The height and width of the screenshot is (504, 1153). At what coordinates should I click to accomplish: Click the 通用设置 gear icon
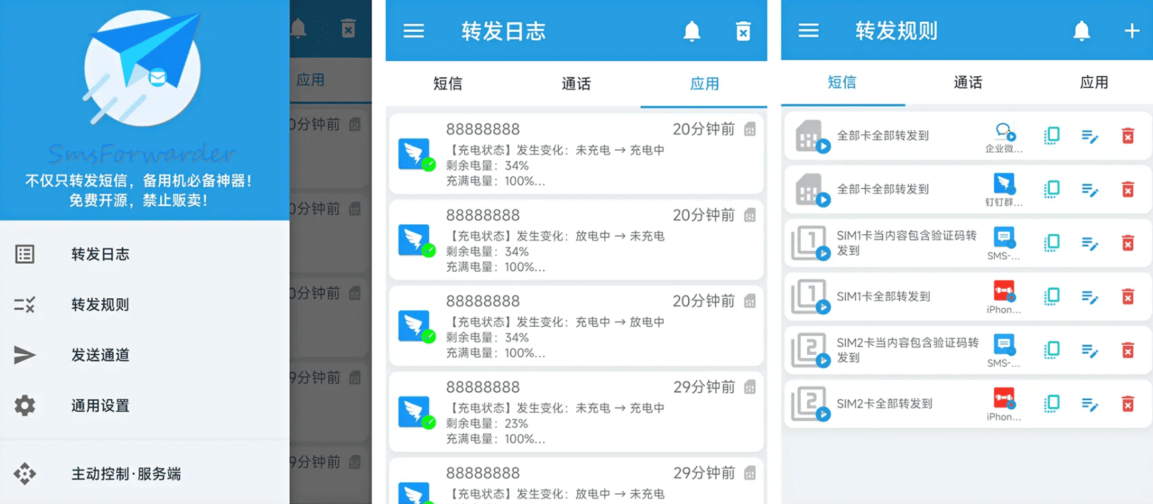click(x=24, y=405)
